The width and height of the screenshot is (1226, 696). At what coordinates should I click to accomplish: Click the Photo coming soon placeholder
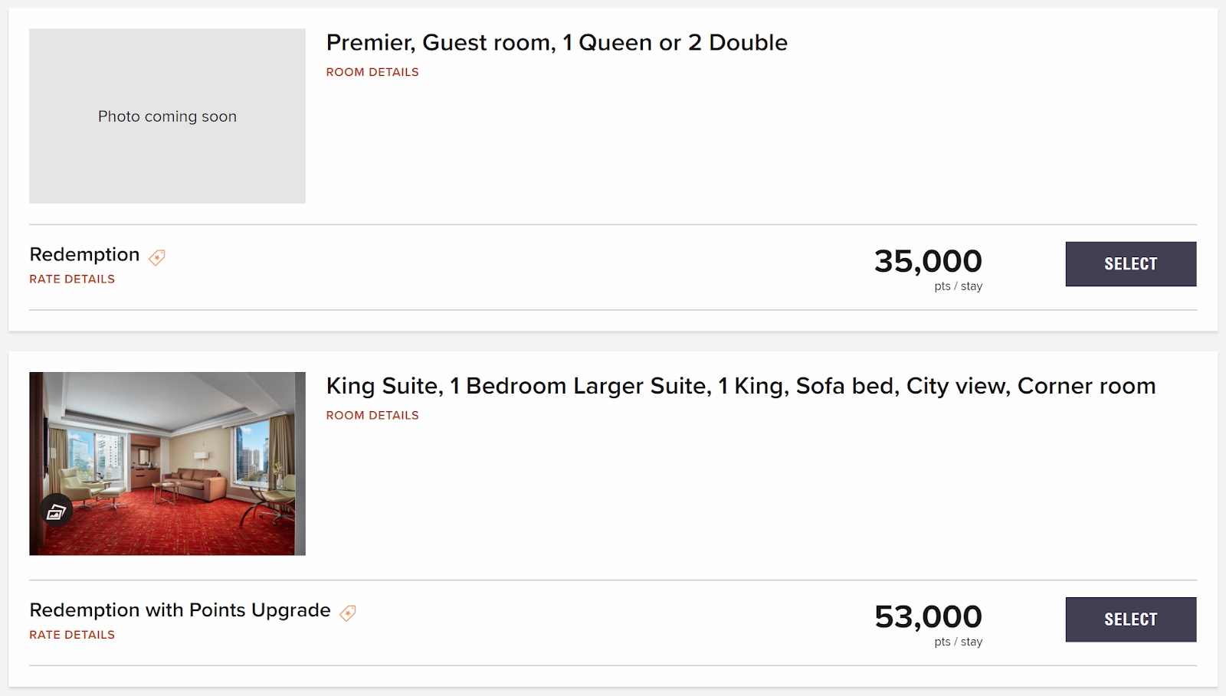(x=167, y=116)
